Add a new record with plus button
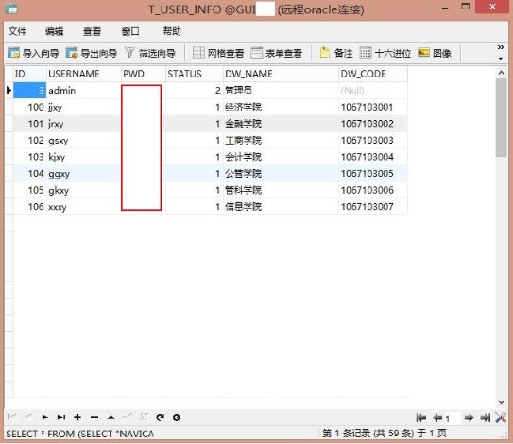The image size is (513, 444). 77,418
